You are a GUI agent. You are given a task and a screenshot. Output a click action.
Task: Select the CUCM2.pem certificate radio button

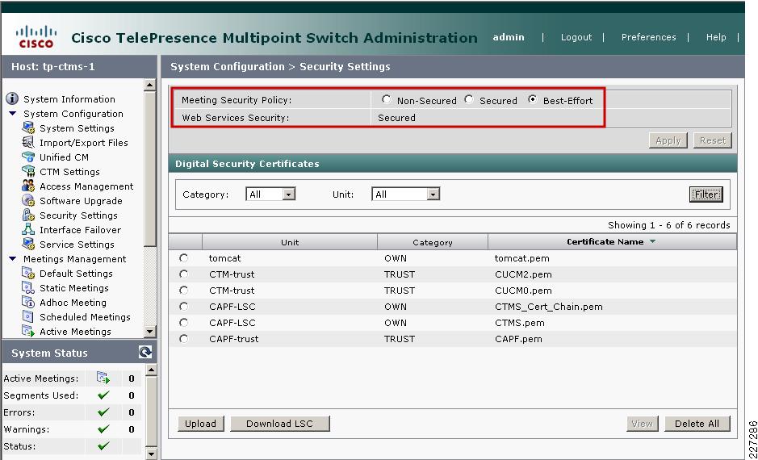(184, 274)
